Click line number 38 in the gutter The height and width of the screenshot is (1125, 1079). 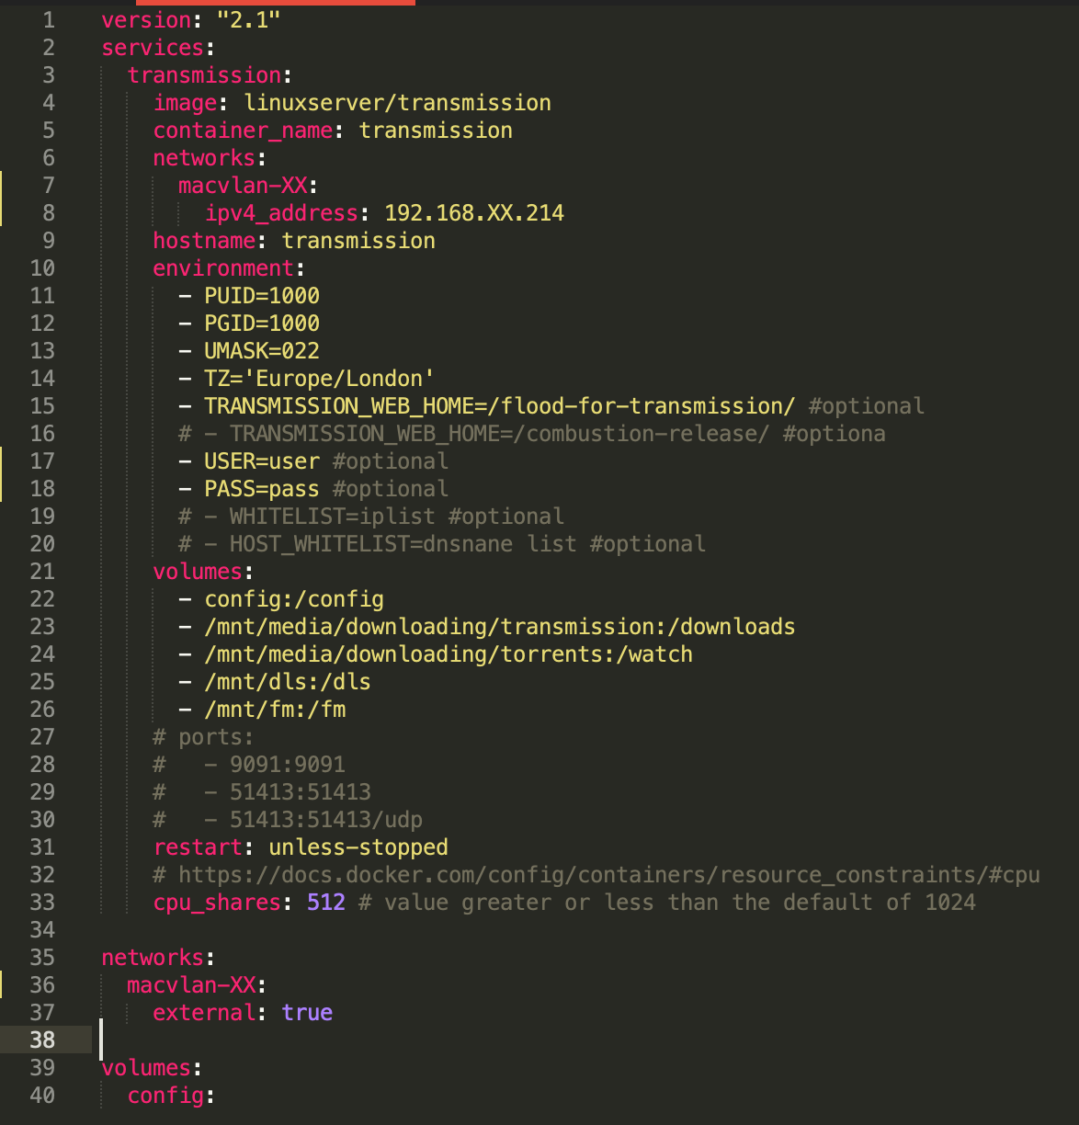click(x=42, y=1040)
